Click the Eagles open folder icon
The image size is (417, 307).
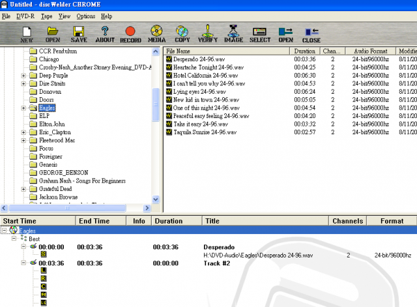click(33, 108)
